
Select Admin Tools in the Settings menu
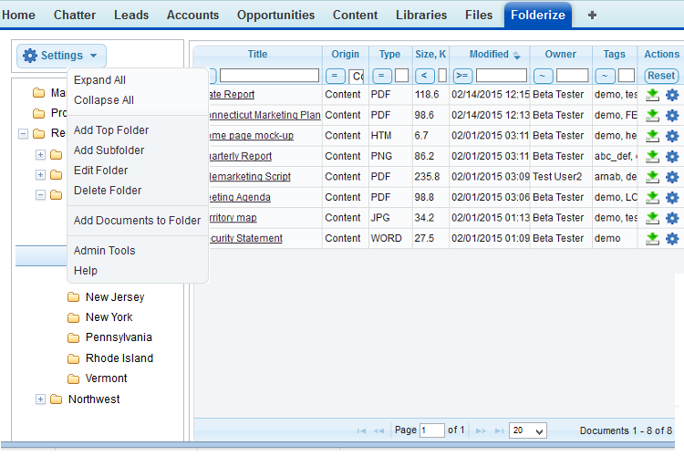[x=104, y=251]
